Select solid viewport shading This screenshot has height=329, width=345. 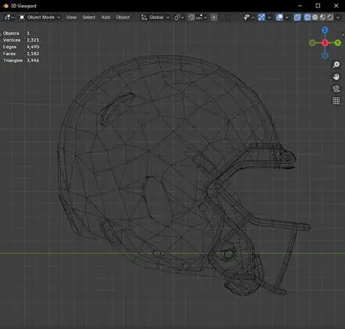tap(315, 18)
